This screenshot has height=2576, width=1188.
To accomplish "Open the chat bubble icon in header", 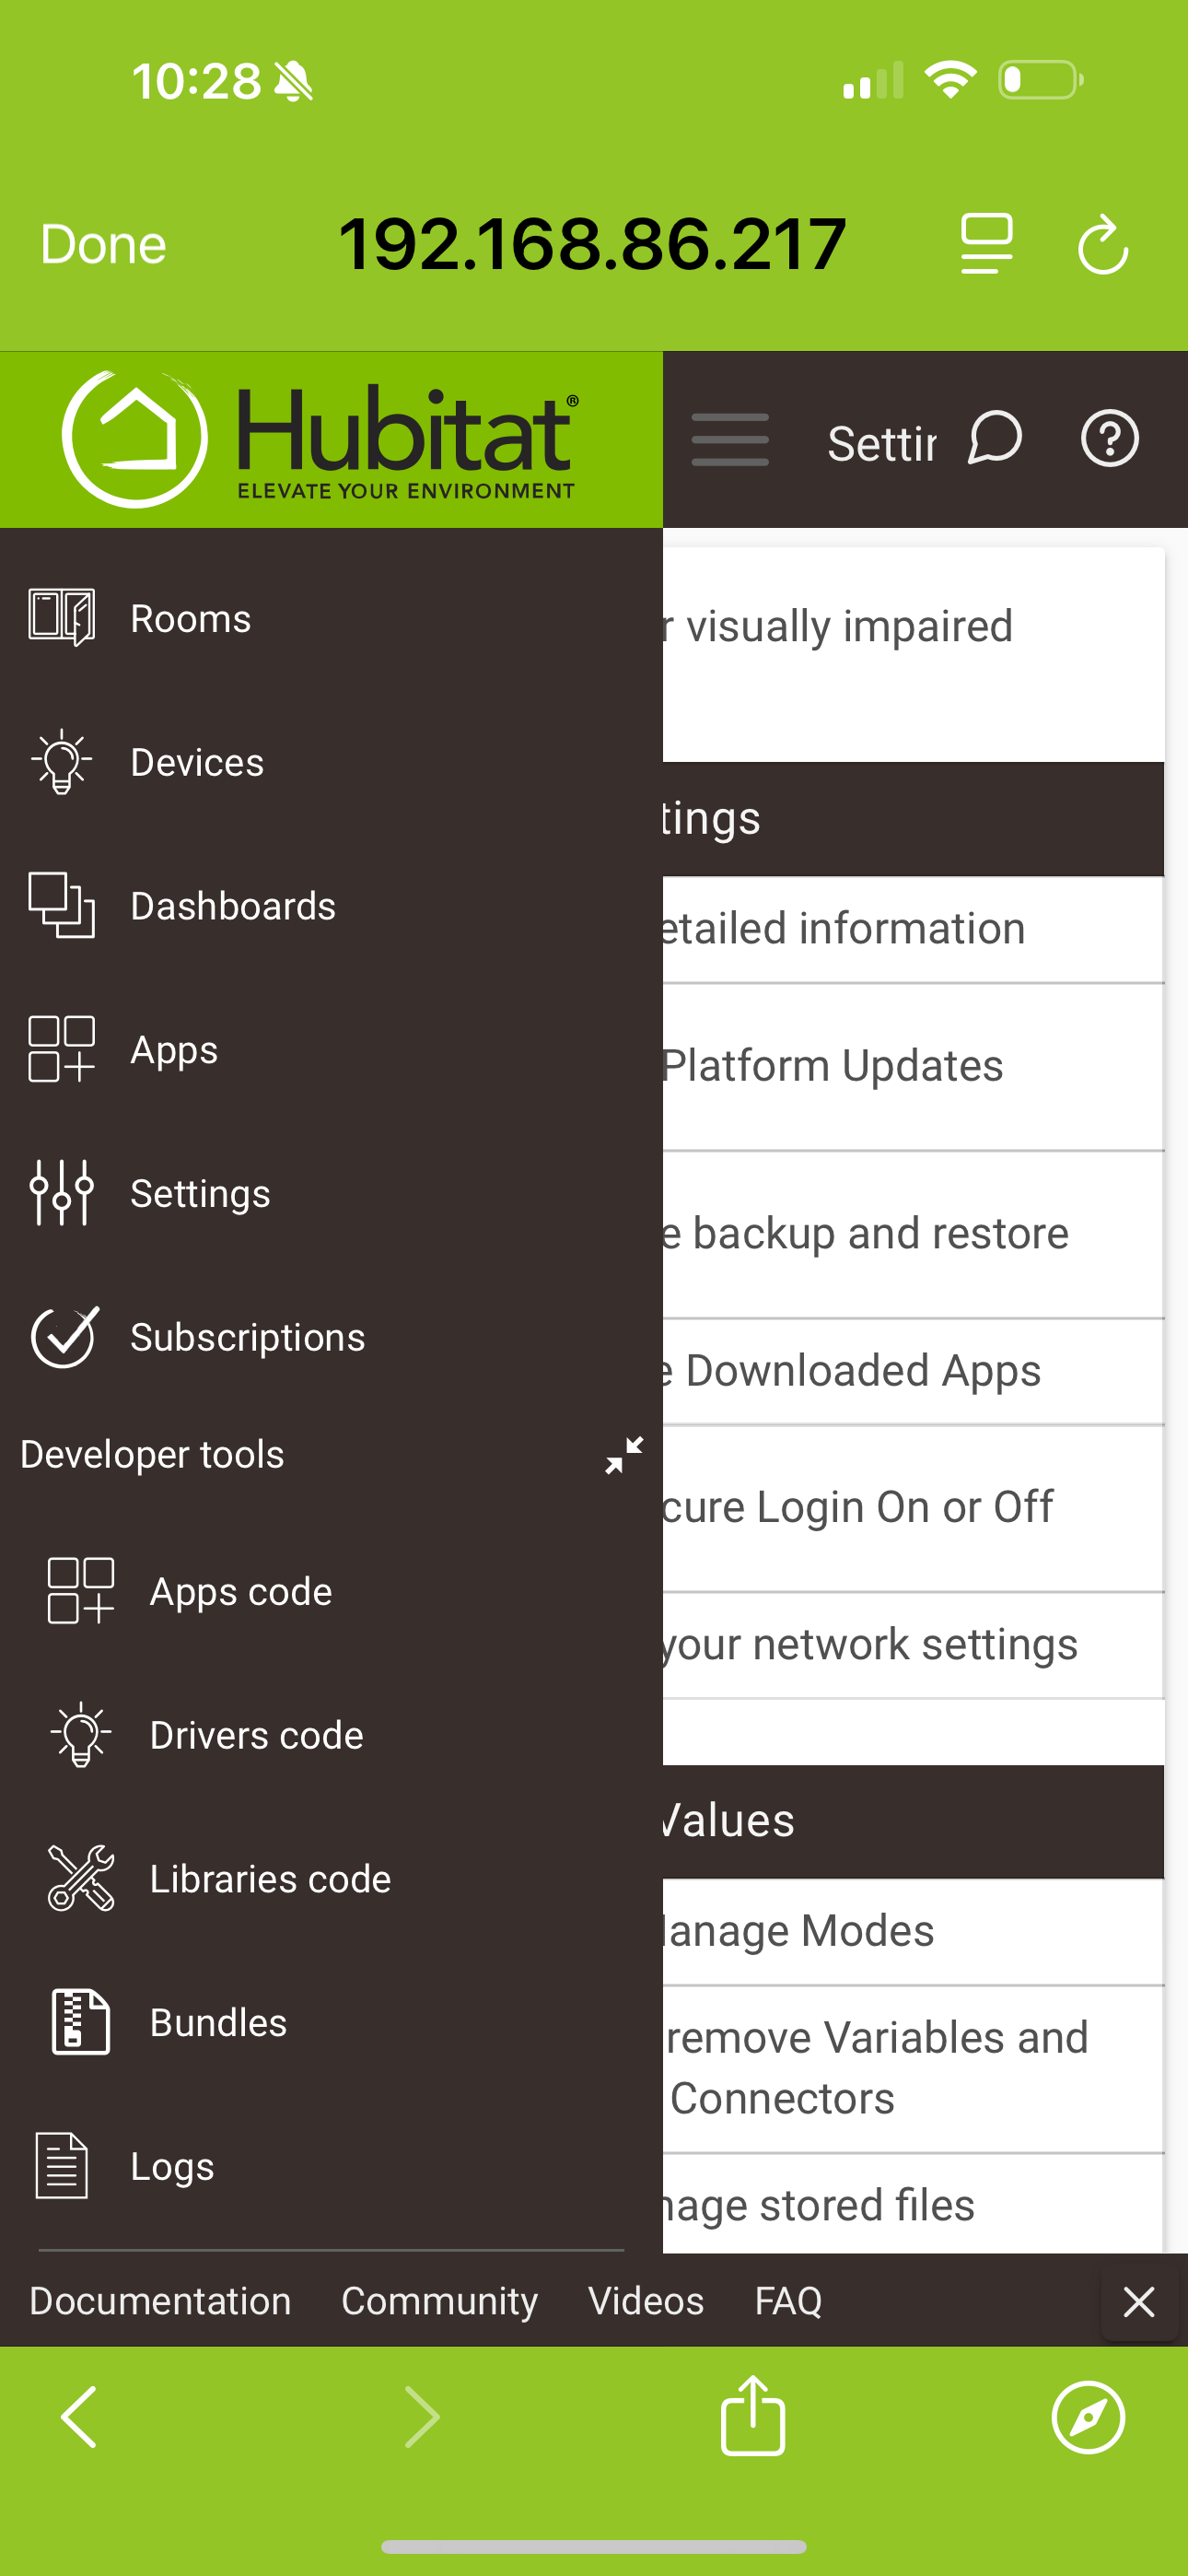I will pos(994,438).
